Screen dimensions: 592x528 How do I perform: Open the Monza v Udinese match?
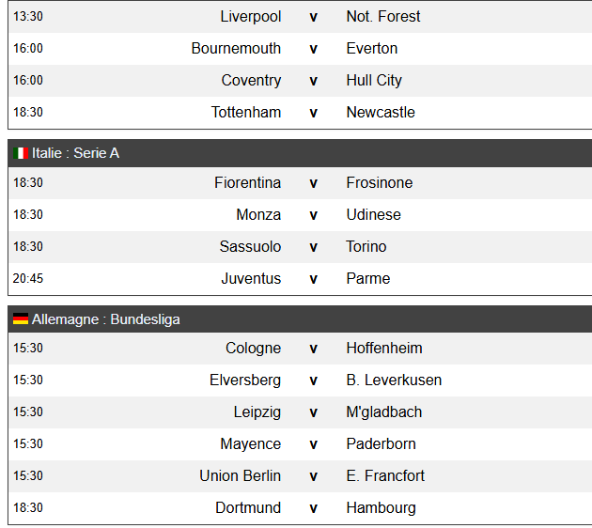pyautogui.click(x=300, y=215)
